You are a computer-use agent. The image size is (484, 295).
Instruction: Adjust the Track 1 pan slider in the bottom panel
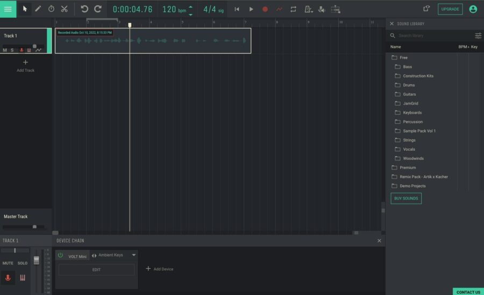pos(15,250)
